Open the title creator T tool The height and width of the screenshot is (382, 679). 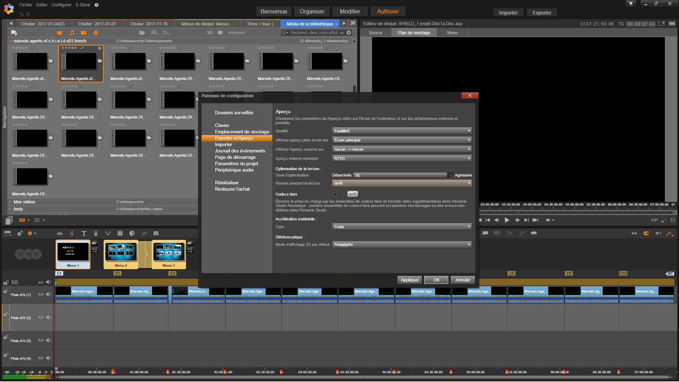pos(84,233)
